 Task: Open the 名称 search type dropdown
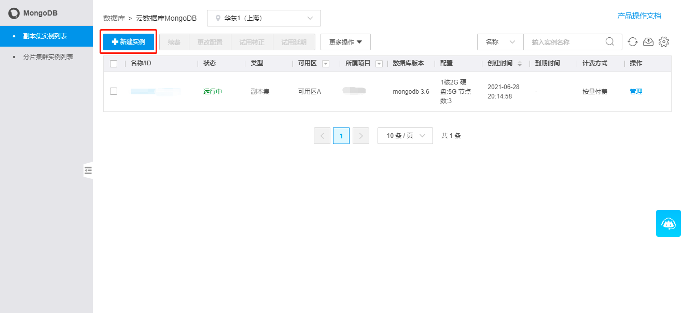(500, 42)
